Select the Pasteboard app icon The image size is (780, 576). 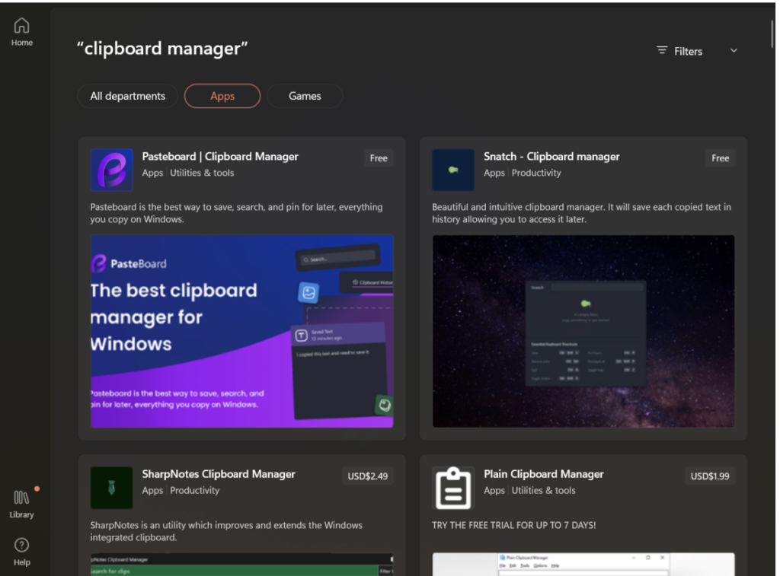(111, 170)
